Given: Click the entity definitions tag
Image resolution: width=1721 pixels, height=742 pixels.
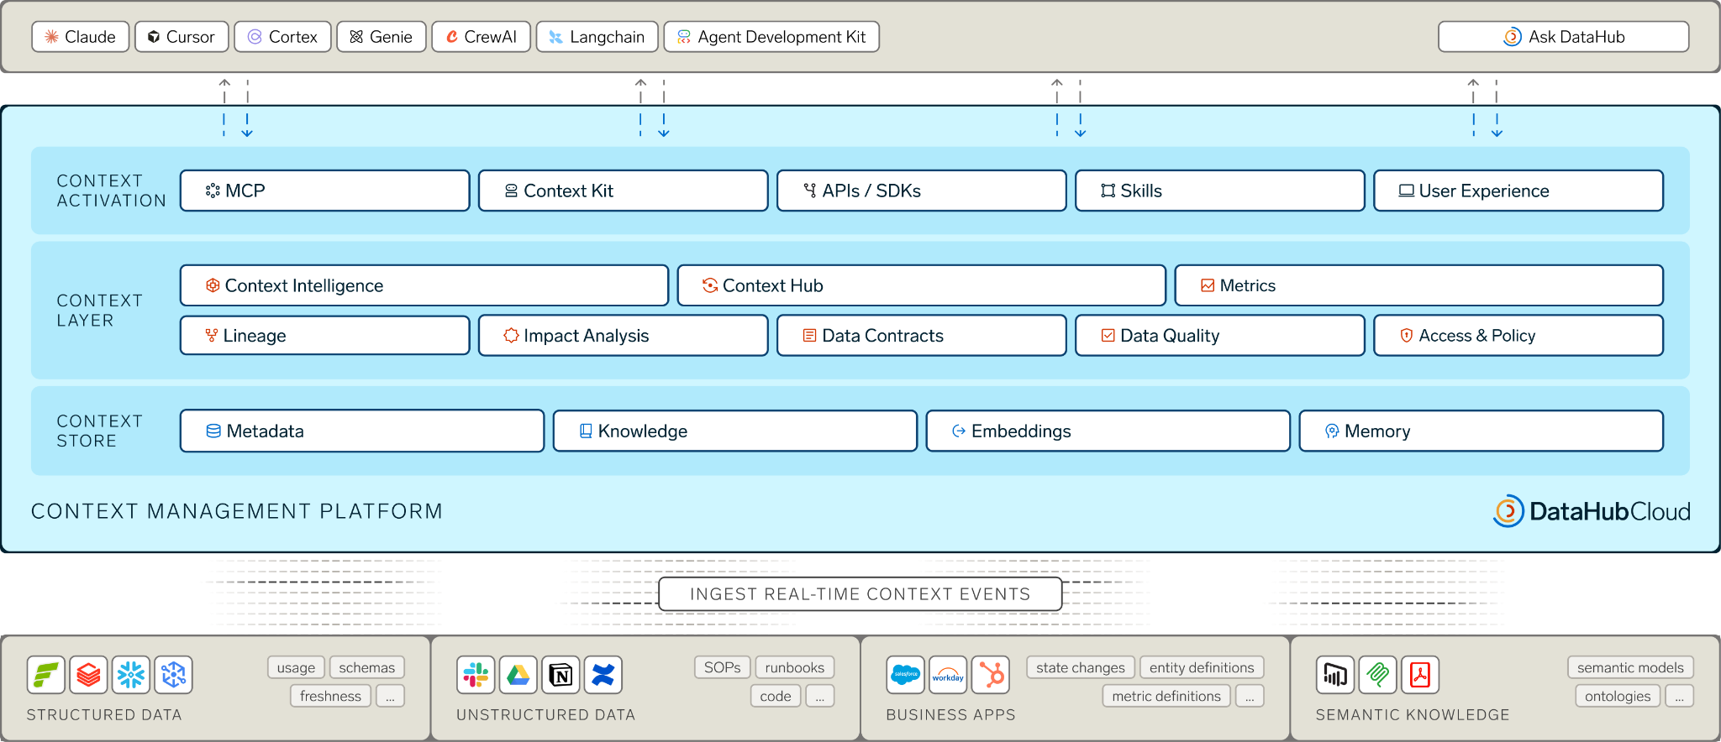Looking at the screenshot, I should click(1203, 667).
